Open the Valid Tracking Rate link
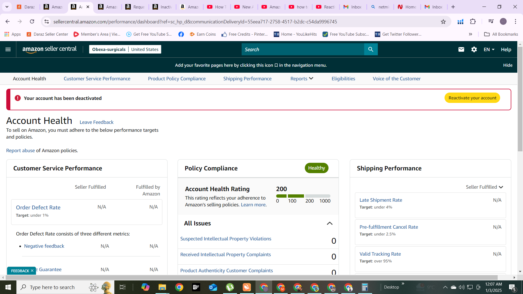The height and width of the screenshot is (294, 523). click(380, 254)
